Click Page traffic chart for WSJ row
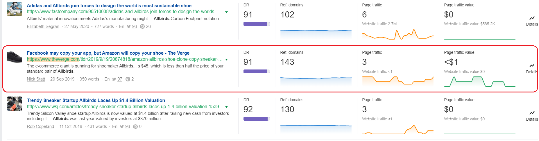 (x=398, y=129)
